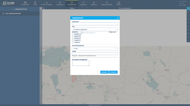The image size is (190, 106).
Task: Focus the objects search field
Action: (88, 32)
